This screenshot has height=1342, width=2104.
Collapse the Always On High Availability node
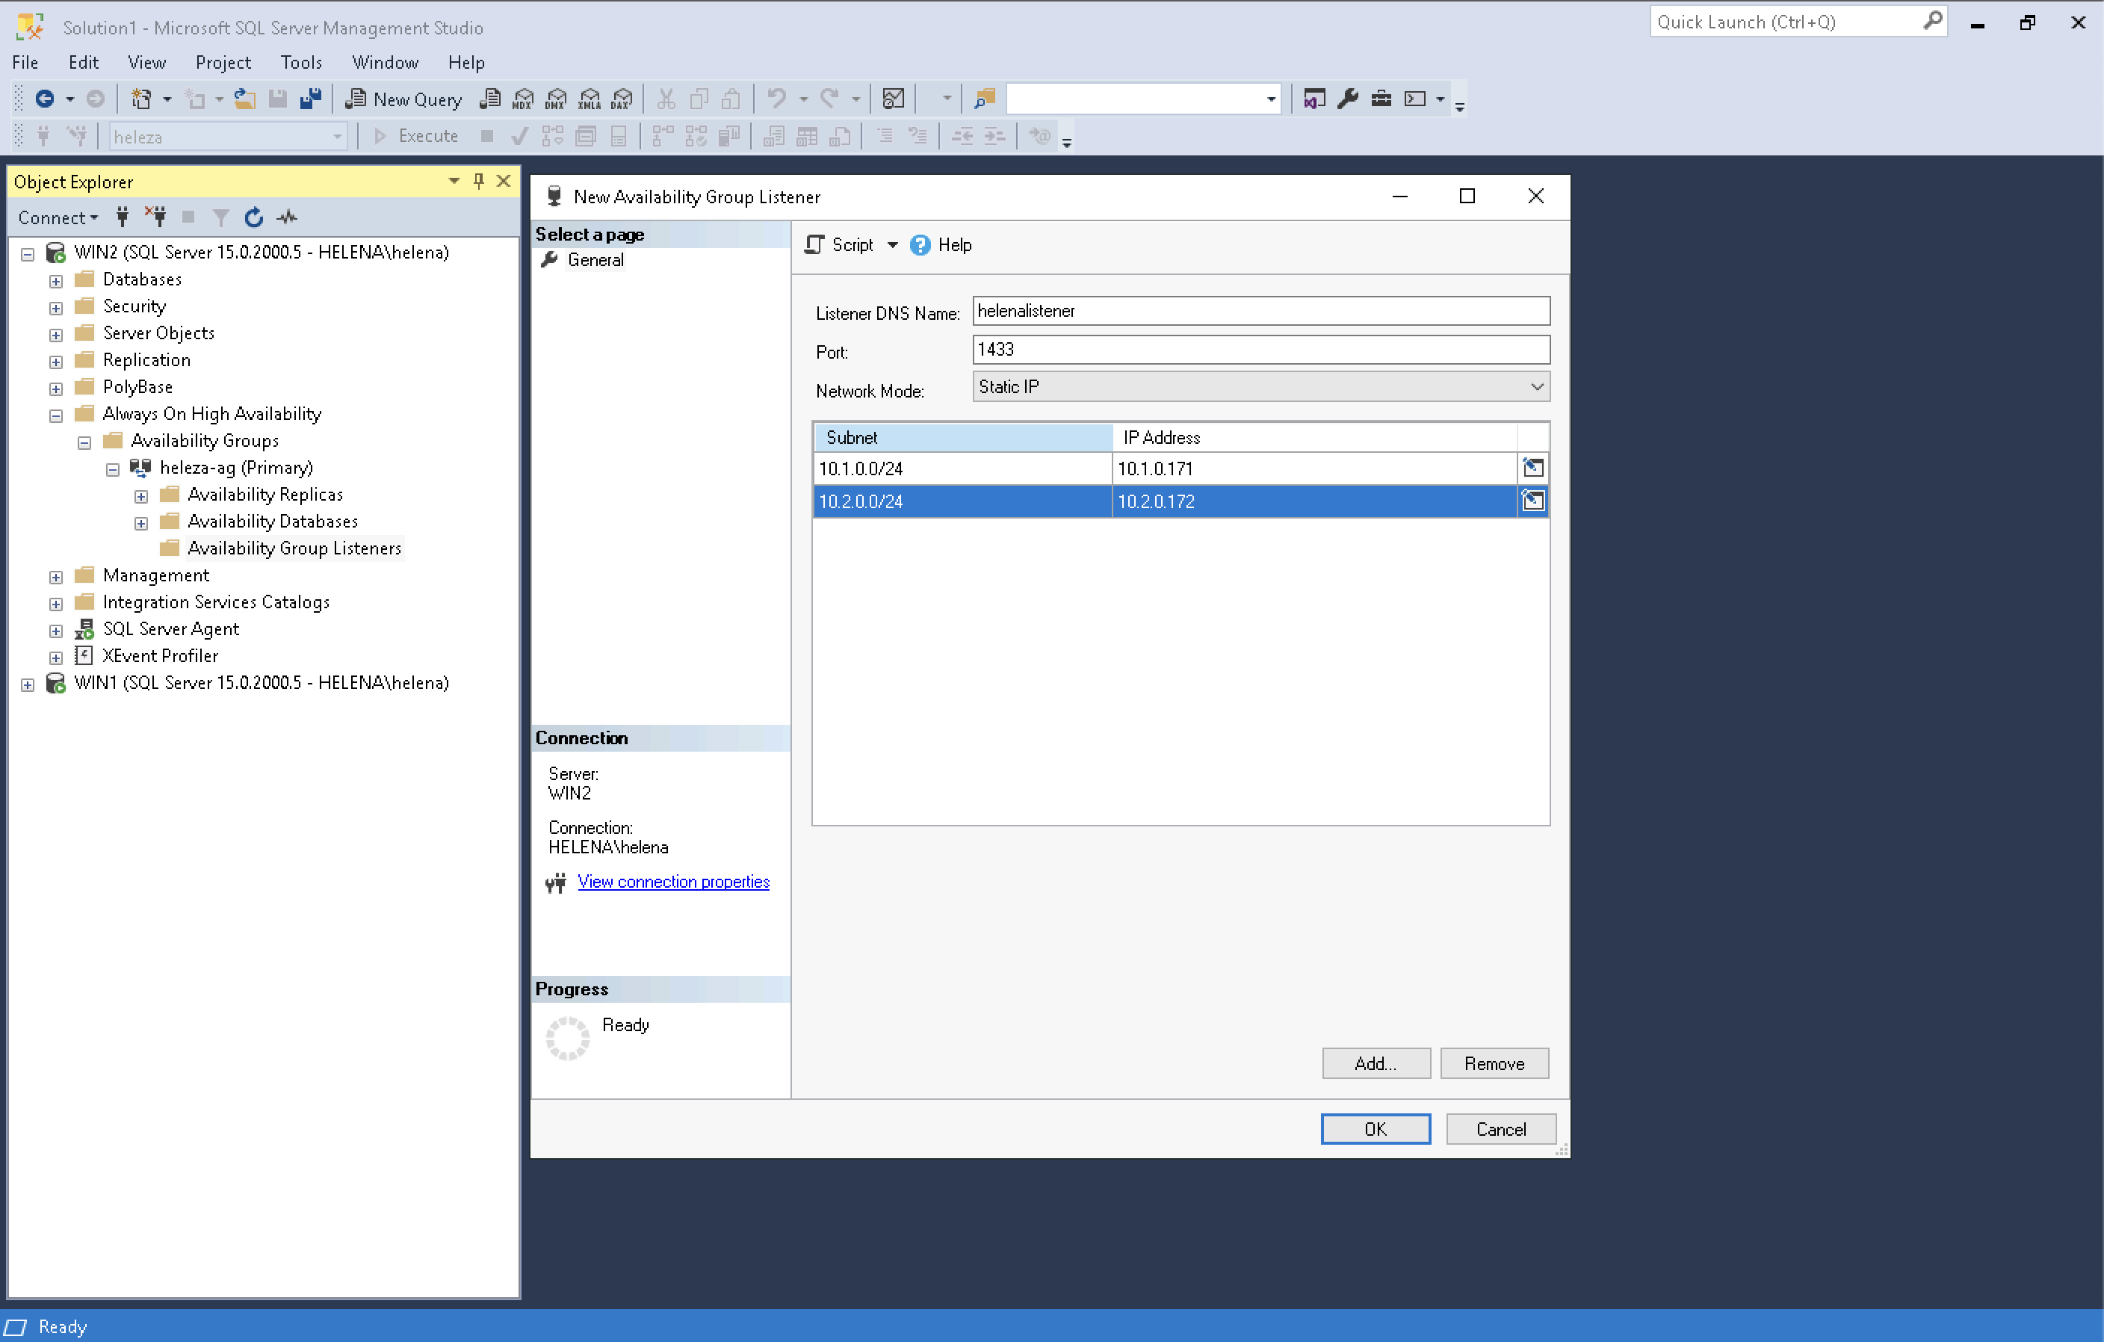coord(56,416)
